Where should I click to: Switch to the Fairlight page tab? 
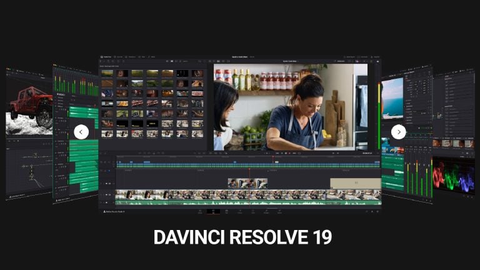click(x=266, y=211)
